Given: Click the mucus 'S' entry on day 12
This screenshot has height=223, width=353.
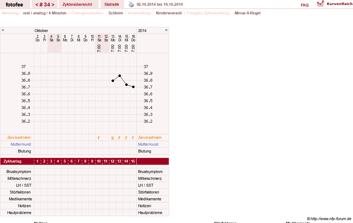Looking at the screenshot, I should click(113, 138).
